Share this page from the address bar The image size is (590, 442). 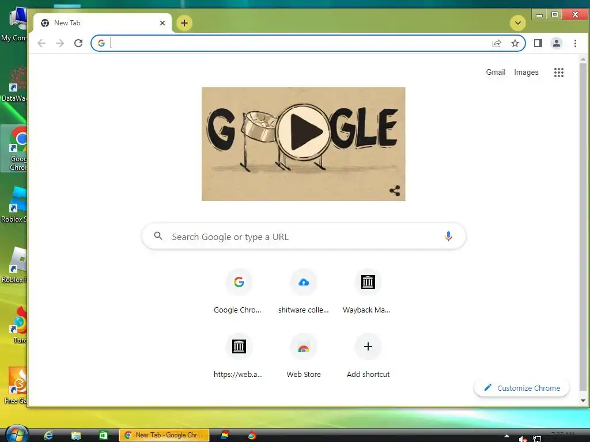(x=497, y=43)
